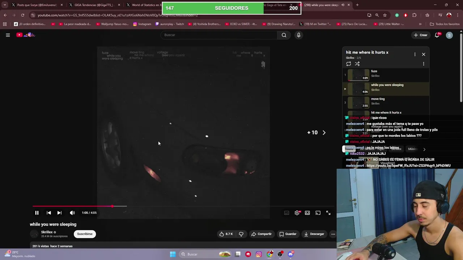463x260 pixels.
Task: Close the playlist panel
Action: (x=424, y=55)
